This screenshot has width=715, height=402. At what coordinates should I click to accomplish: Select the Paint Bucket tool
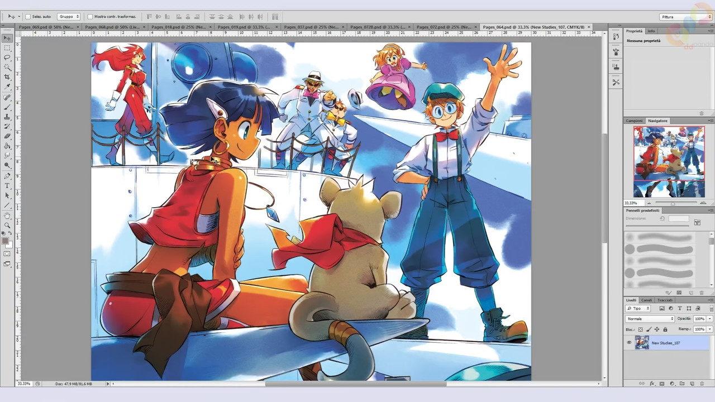coord(7,146)
